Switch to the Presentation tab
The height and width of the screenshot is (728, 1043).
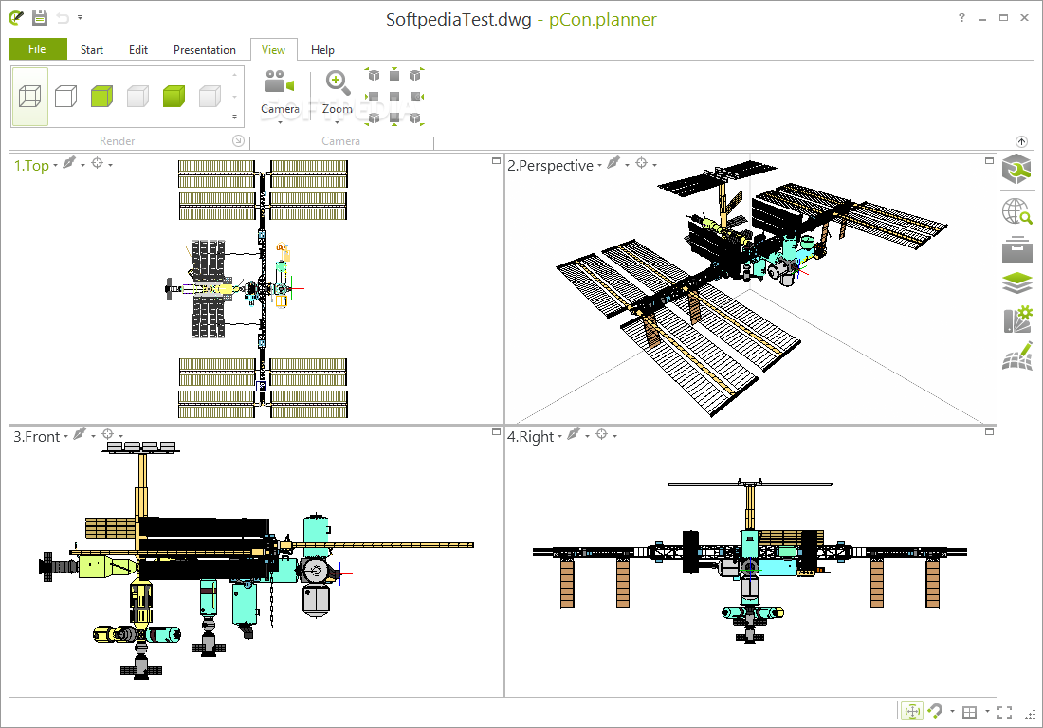click(x=205, y=50)
